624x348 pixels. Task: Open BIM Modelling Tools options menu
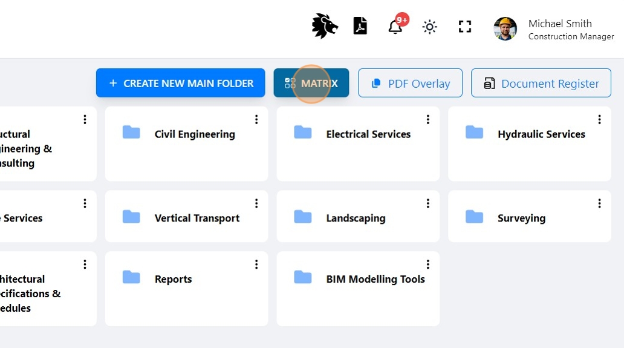[428, 264]
